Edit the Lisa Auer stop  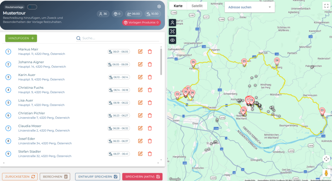pyautogui.click(x=140, y=103)
